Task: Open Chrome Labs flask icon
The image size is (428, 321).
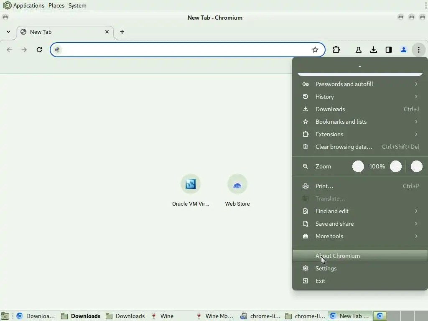Action: [359, 50]
